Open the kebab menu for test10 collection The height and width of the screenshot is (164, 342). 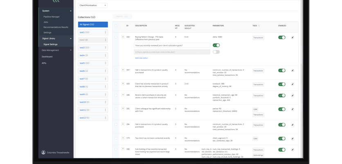coord(106,102)
